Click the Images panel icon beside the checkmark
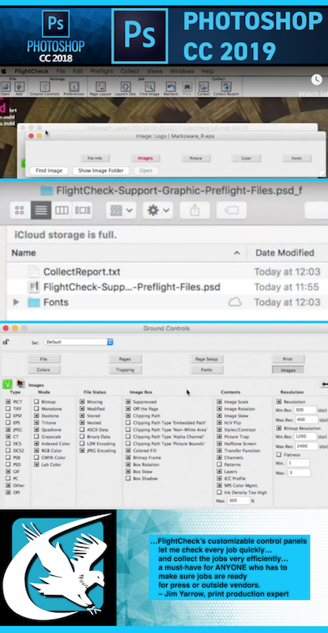 tap(21, 384)
